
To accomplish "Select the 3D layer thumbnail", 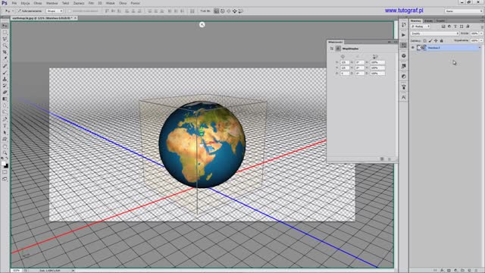I will [x=421, y=48].
